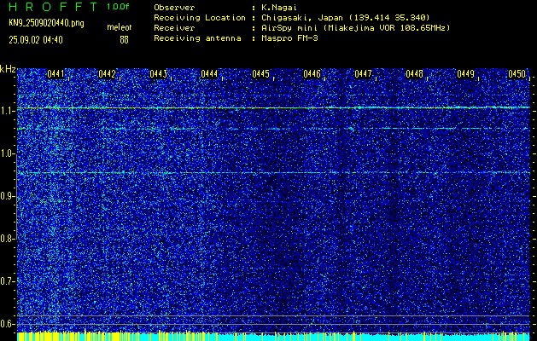The image size is (537, 341).
Task: Click the Receiving antenna label
Action: 197,38
